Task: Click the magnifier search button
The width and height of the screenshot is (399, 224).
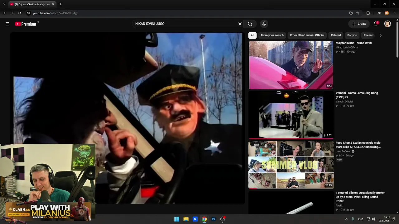Action: tap(250, 24)
